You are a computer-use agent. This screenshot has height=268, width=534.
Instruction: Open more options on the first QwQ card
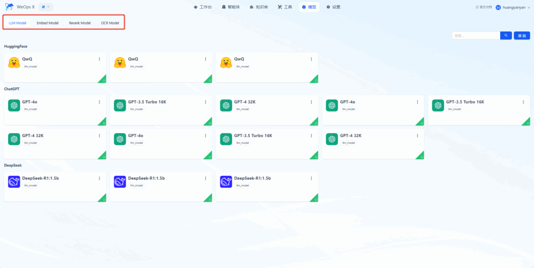coord(100,59)
